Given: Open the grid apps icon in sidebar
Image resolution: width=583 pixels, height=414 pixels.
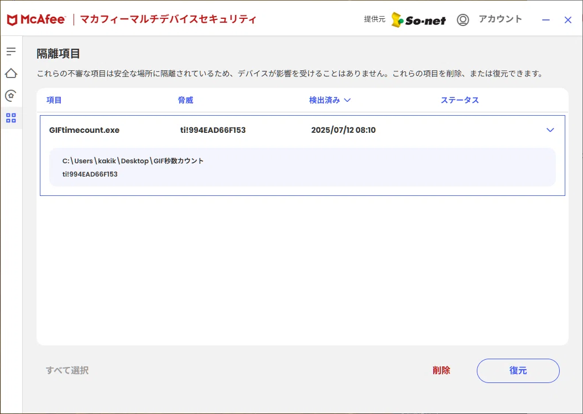Looking at the screenshot, I should [x=11, y=118].
